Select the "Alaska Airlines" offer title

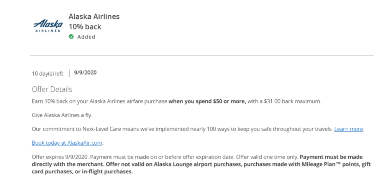pyautogui.click(x=94, y=17)
